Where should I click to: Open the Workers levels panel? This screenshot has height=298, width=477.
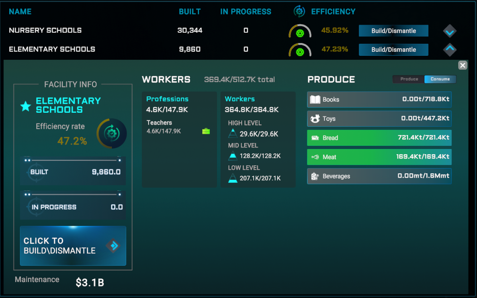[258, 139]
